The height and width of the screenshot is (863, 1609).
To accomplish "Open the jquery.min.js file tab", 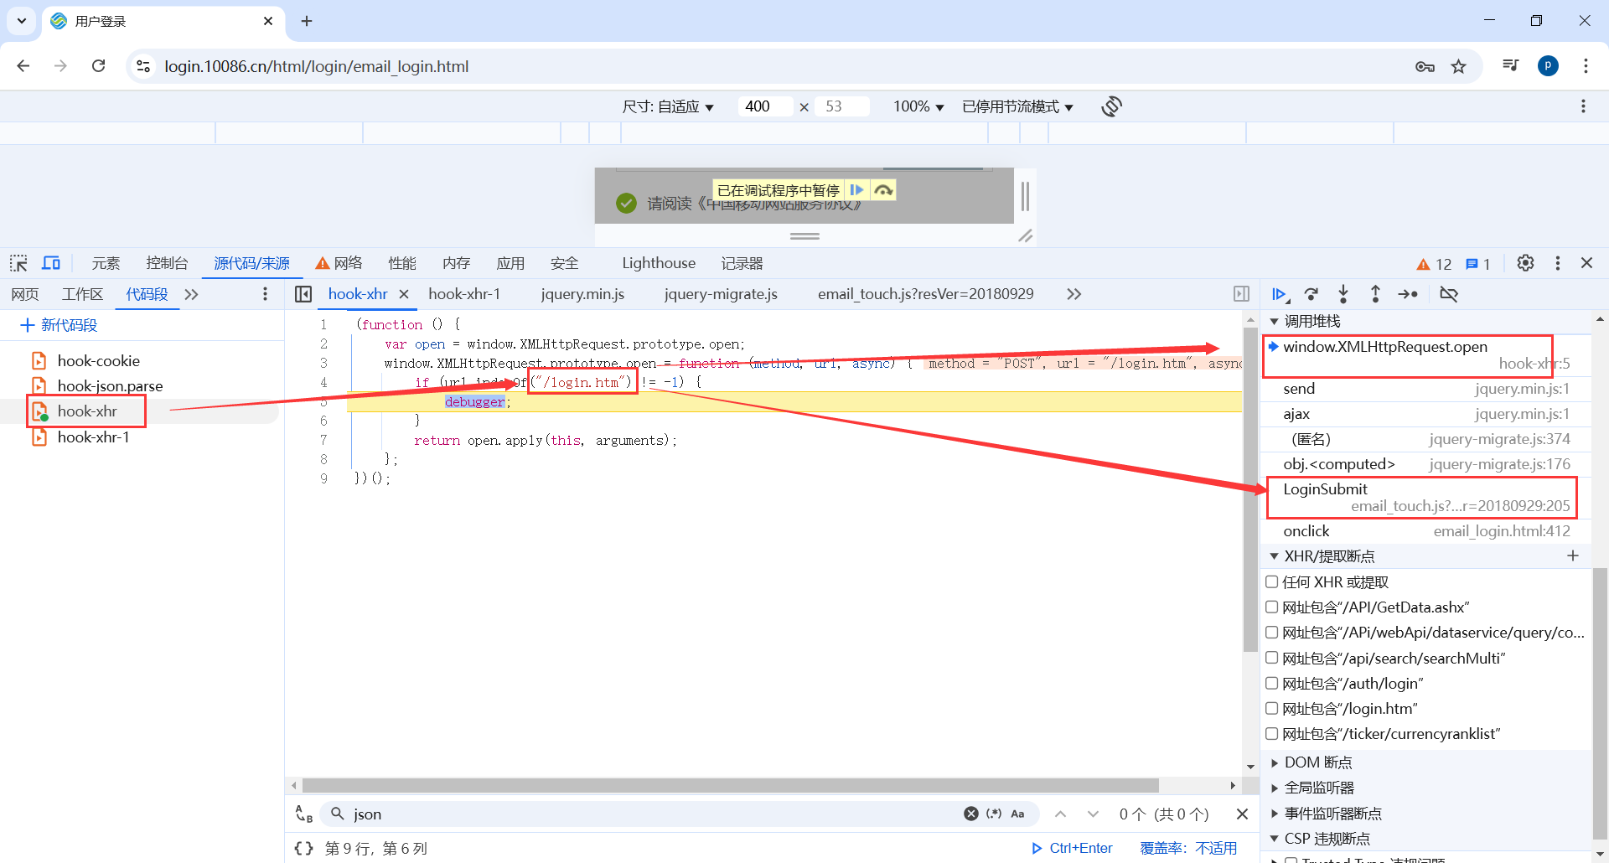I will point(582,294).
